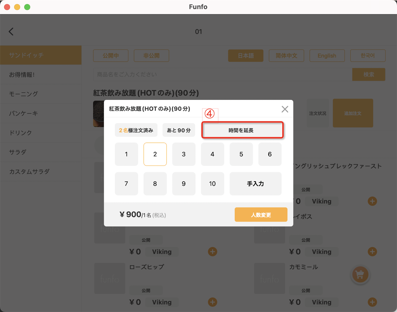Viewport: 397px width, 312px height.
Task: Focus the 商品名をご入力ください search field
Action: [x=223, y=74]
